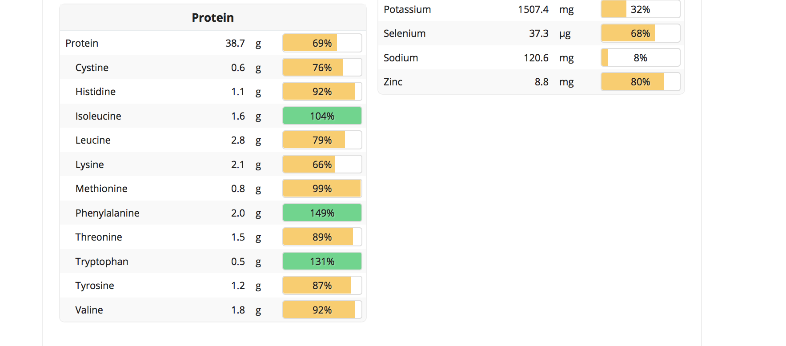Select the Potassium 1507.4 amount value
The image size is (786, 346).
click(x=533, y=9)
